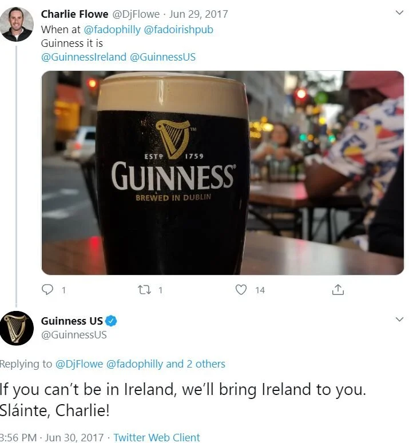409x443 pixels.
Task: Show the 'and 2 others' recipients
Action: click(x=196, y=364)
